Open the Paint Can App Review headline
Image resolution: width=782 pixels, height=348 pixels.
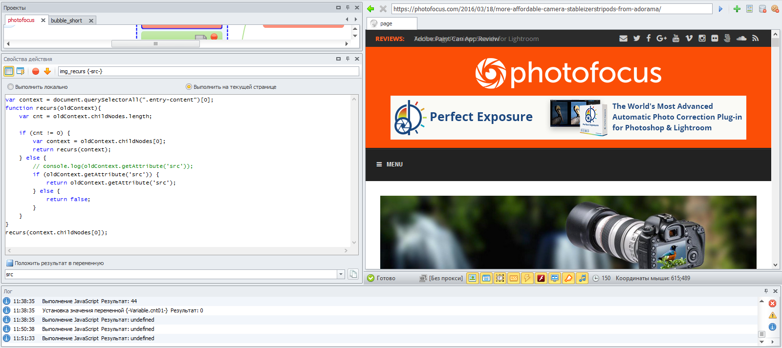click(456, 39)
